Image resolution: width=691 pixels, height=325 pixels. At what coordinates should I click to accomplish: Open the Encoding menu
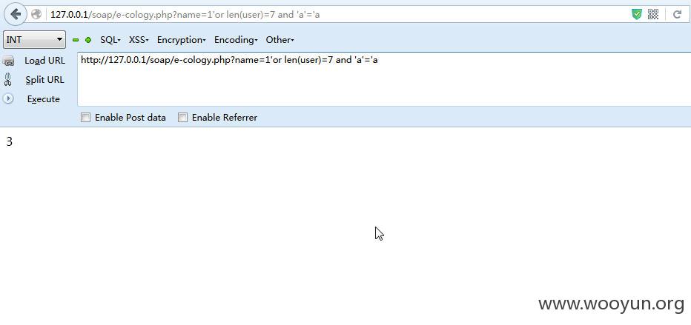click(237, 39)
